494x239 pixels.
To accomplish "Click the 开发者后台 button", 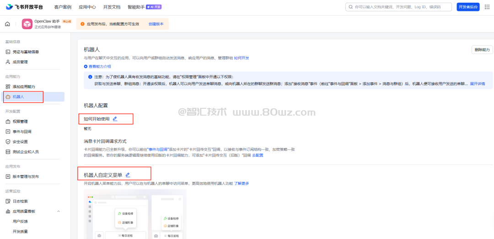I will tap(467, 7).
